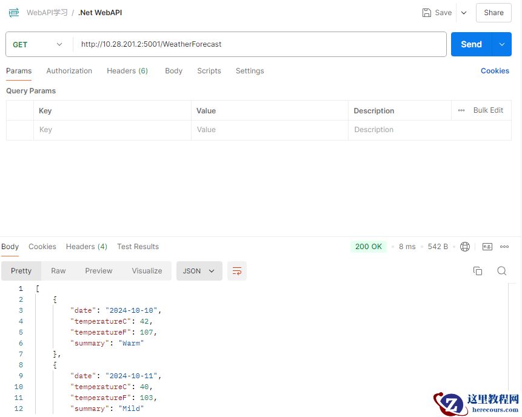The image size is (522, 417).
Task: Open the Save options chevron
Action: (x=464, y=13)
